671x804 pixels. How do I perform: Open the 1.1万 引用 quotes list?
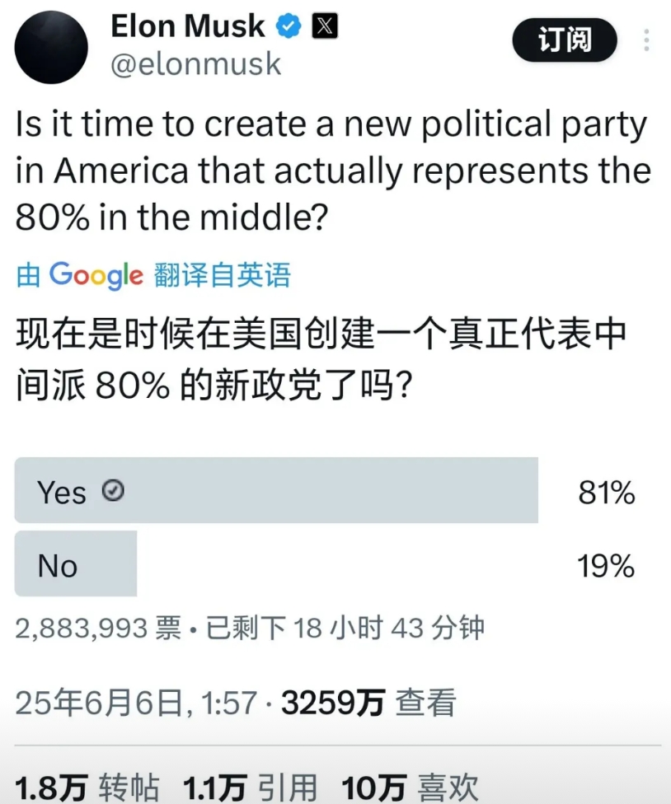(x=251, y=788)
